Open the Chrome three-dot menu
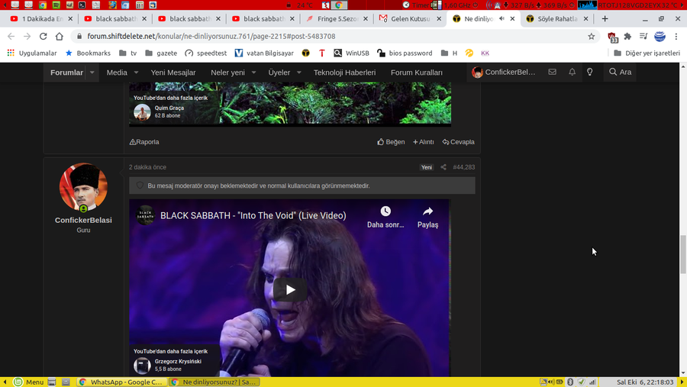The image size is (687, 387). pyautogui.click(x=676, y=37)
